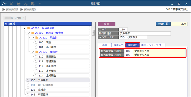Click the tree scrollbar thumb
The image size is (191, 97).
coord(93,33)
